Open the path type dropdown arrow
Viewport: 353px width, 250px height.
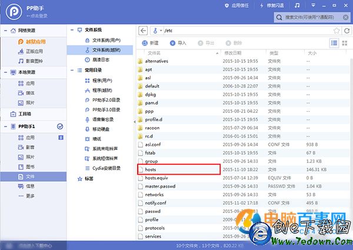click(161, 31)
